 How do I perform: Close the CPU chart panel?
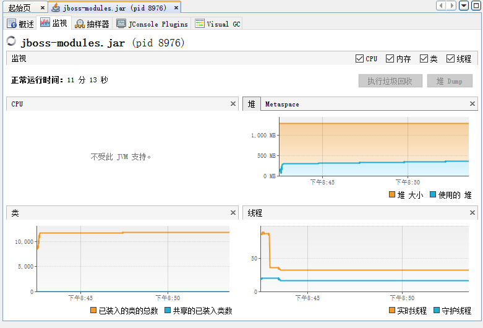point(233,104)
